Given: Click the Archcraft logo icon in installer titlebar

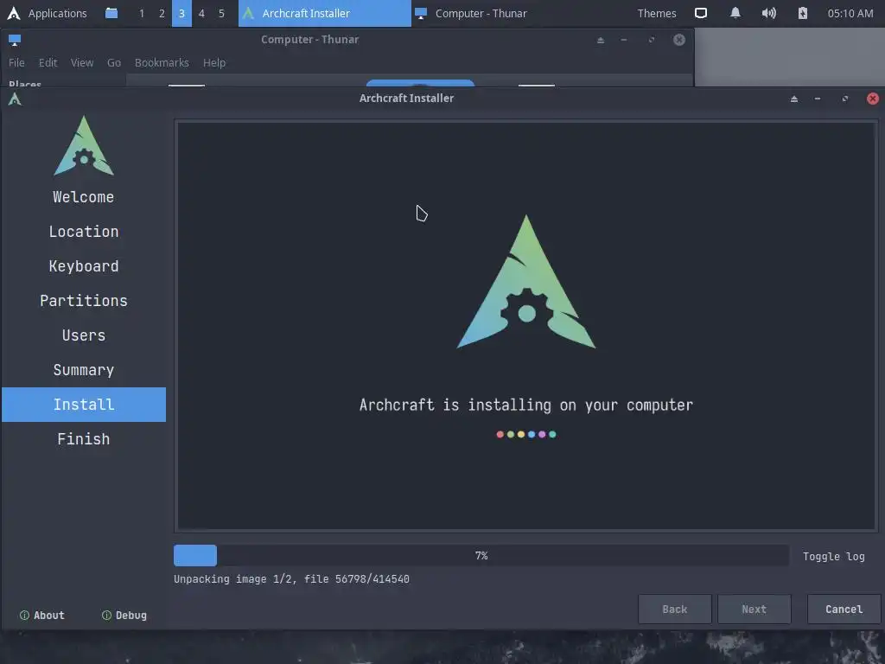Looking at the screenshot, I should click(15, 99).
